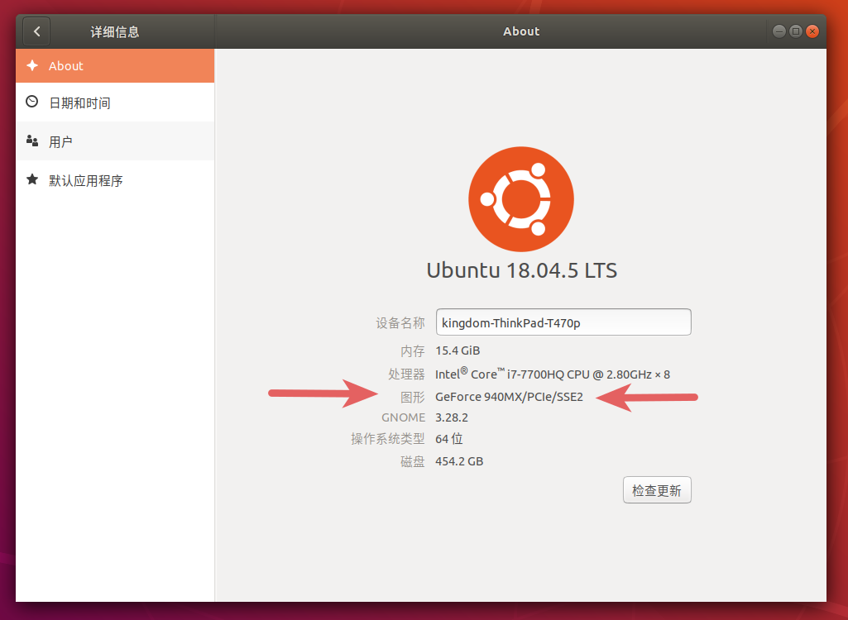Viewport: 848px width, 620px height.
Task: Click the GNOME label
Action: coord(404,417)
